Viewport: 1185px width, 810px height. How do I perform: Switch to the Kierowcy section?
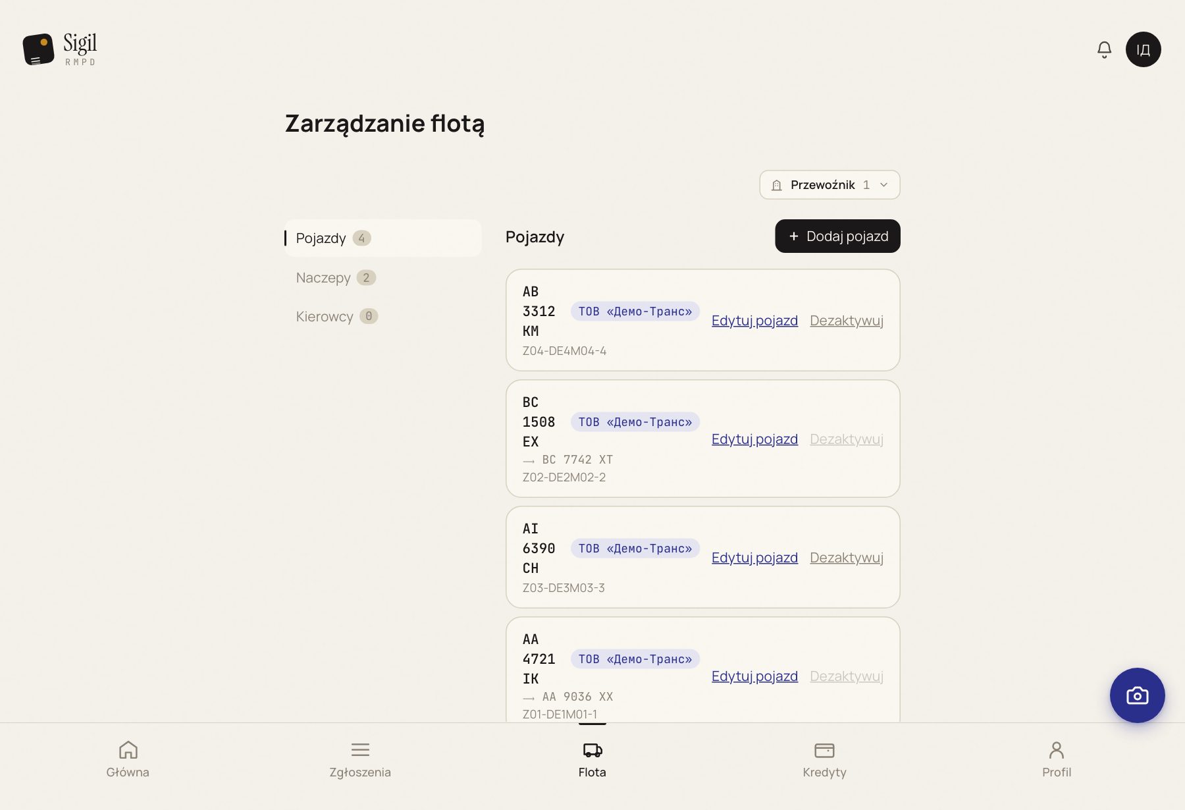tap(336, 316)
